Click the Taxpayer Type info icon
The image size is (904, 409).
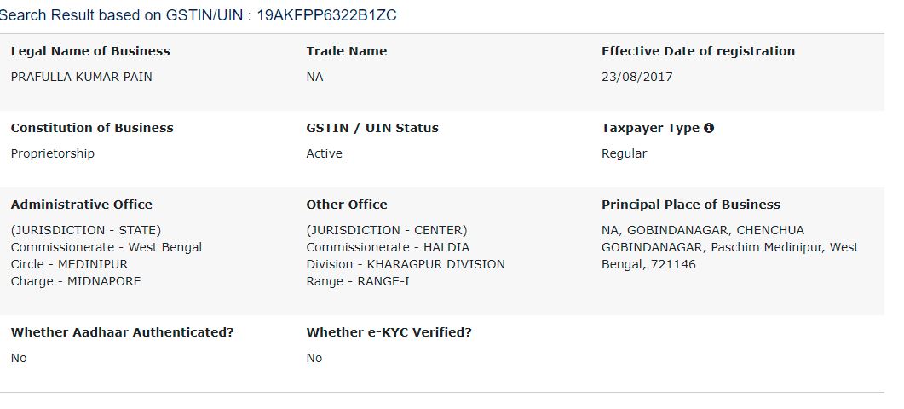[709, 128]
